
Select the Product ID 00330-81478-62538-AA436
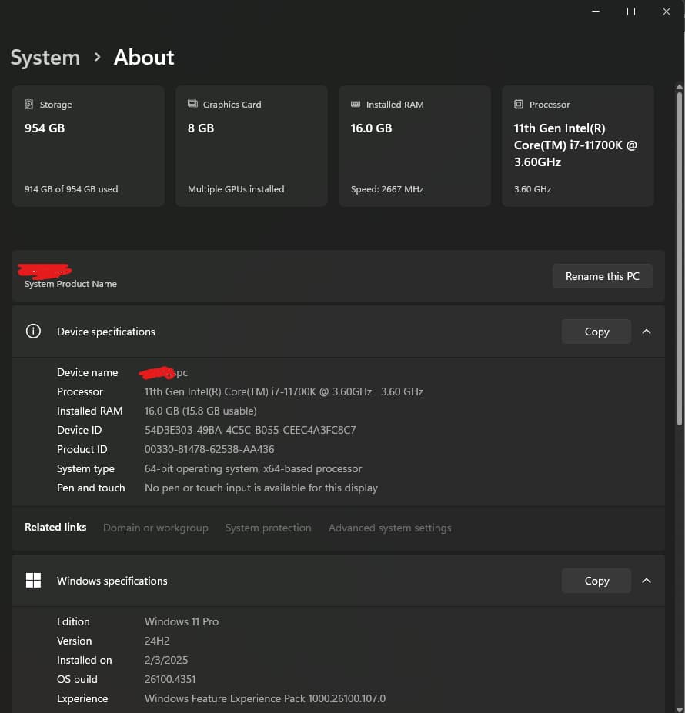point(209,449)
